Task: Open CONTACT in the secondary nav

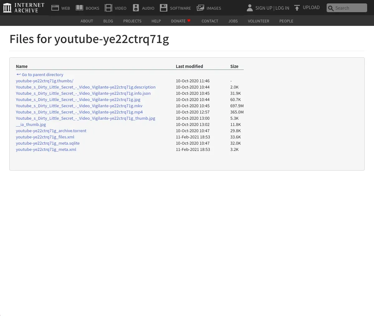Action: [210, 21]
